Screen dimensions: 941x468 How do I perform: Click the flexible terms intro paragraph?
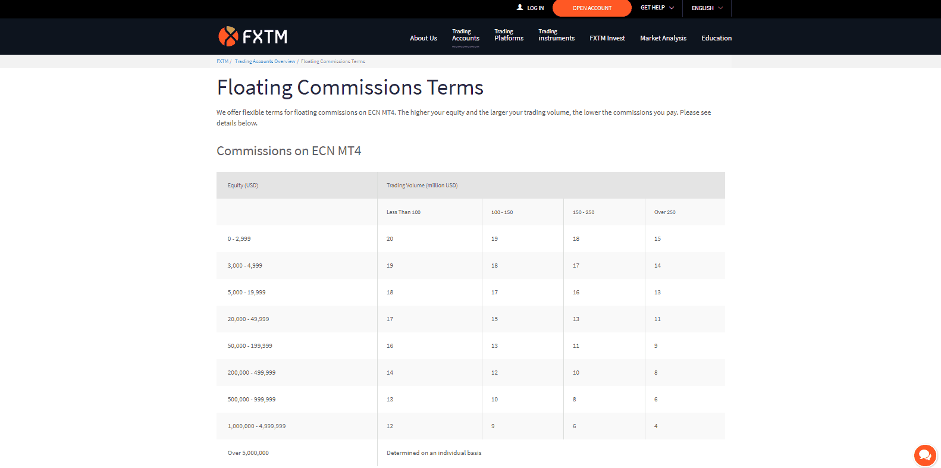(x=464, y=118)
